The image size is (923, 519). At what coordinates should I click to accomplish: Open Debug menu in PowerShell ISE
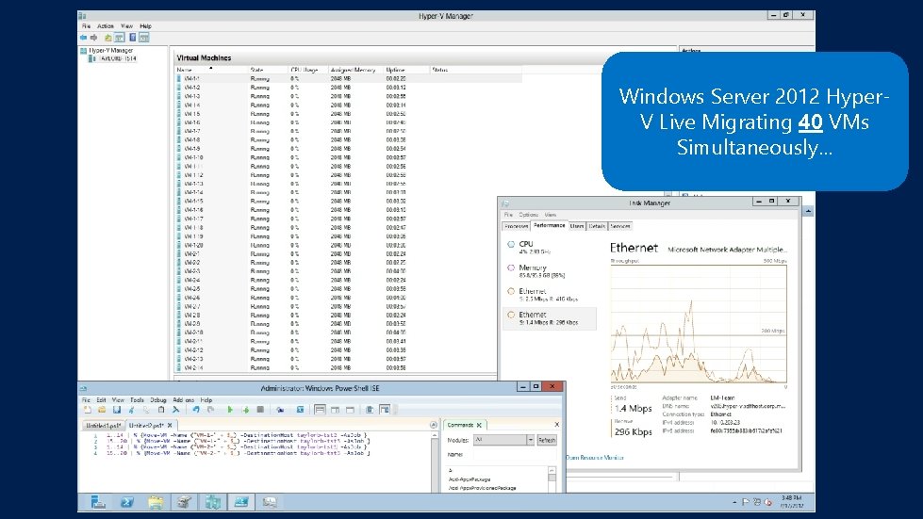[157, 399]
